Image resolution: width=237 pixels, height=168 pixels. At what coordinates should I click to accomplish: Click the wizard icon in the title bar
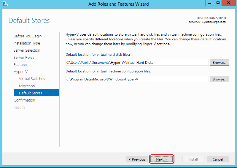pos(4,4)
